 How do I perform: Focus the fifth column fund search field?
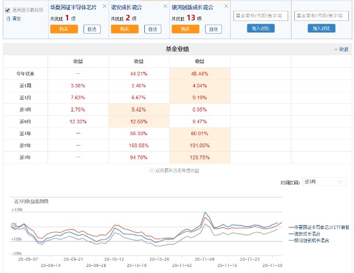tap(321, 16)
